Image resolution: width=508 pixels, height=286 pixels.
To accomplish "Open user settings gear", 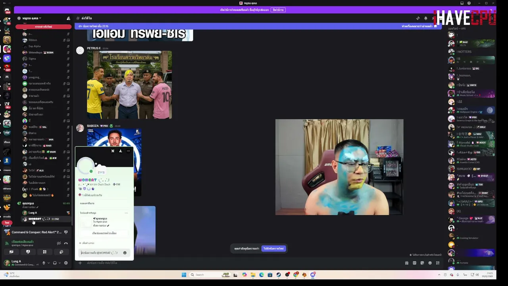I will tap(66, 263).
